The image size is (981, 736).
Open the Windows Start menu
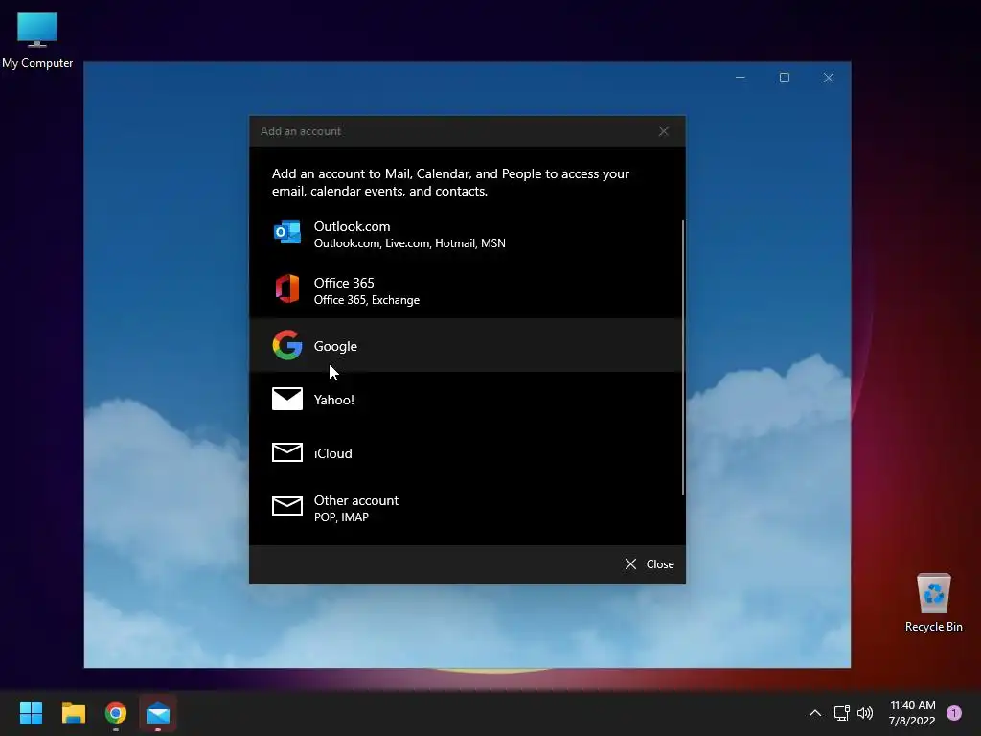31,713
